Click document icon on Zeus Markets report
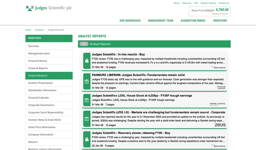The width and height of the screenshot is (256, 150). pos(87,119)
